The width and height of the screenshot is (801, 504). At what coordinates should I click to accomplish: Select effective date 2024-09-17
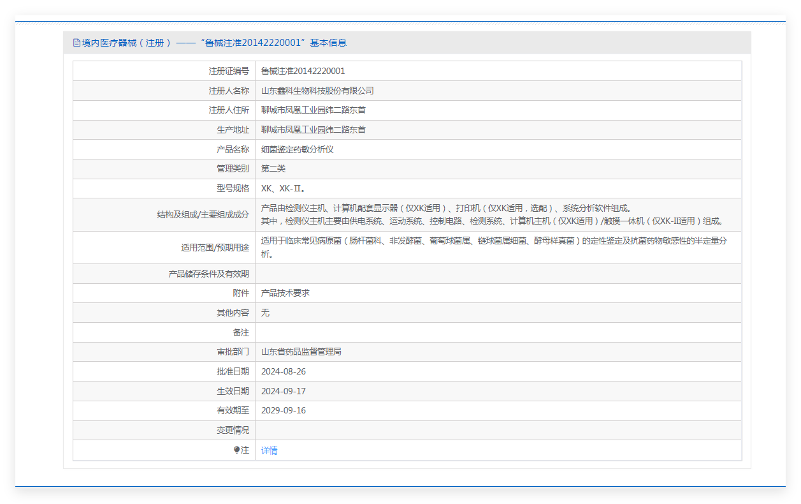coord(284,391)
